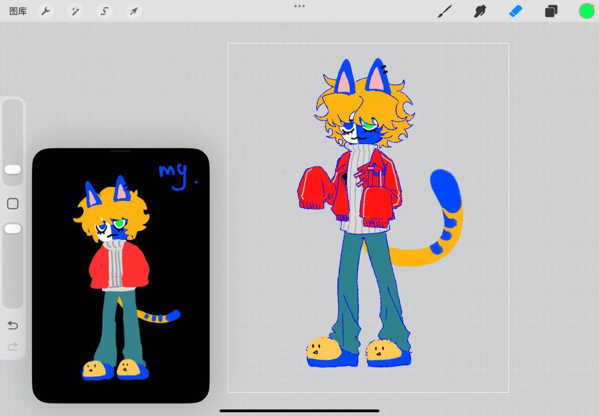Click the brush size slider handle

pyautogui.click(x=13, y=170)
